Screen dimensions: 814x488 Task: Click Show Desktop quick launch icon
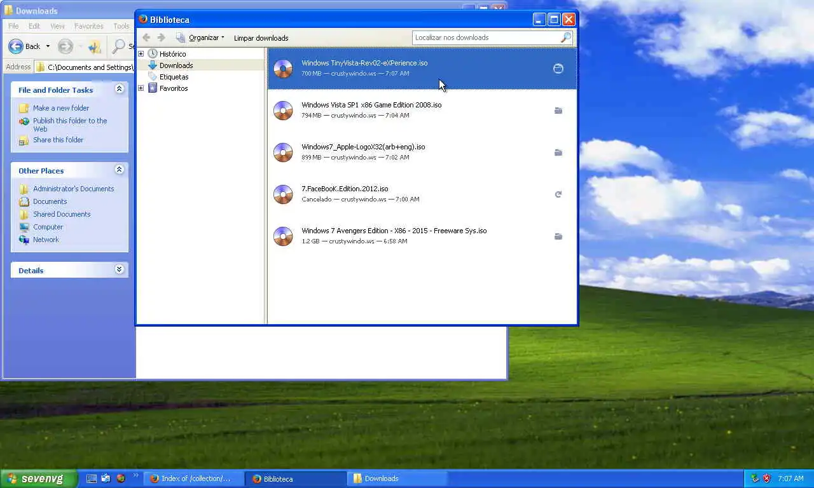tap(91, 478)
